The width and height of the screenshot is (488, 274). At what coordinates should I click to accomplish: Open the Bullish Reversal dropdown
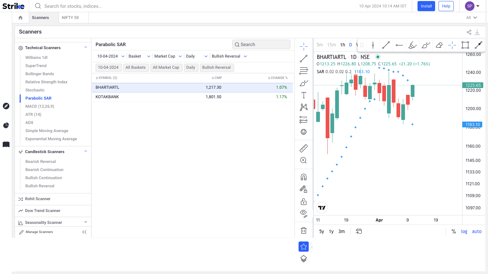[229, 56]
